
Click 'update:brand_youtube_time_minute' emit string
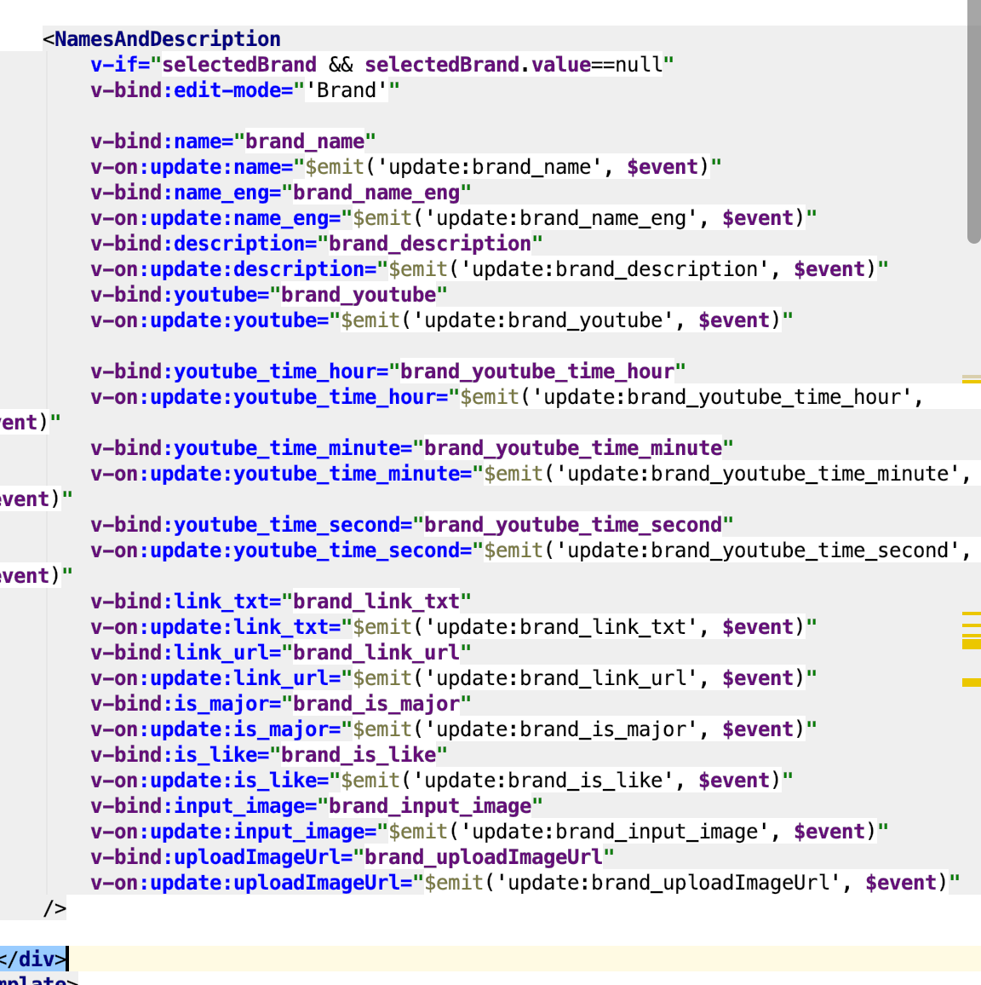[758, 474]
